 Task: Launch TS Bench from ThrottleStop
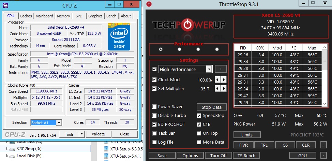pyautogui.click(x=246, y=156)
